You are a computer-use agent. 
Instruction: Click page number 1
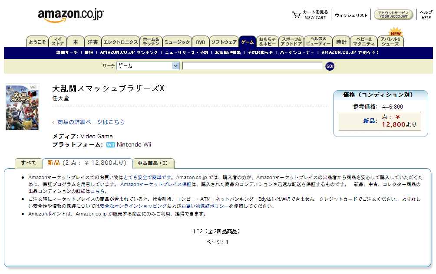(x=227, y=242)
